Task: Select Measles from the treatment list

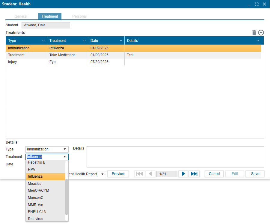Action: [x=35, y=184]
